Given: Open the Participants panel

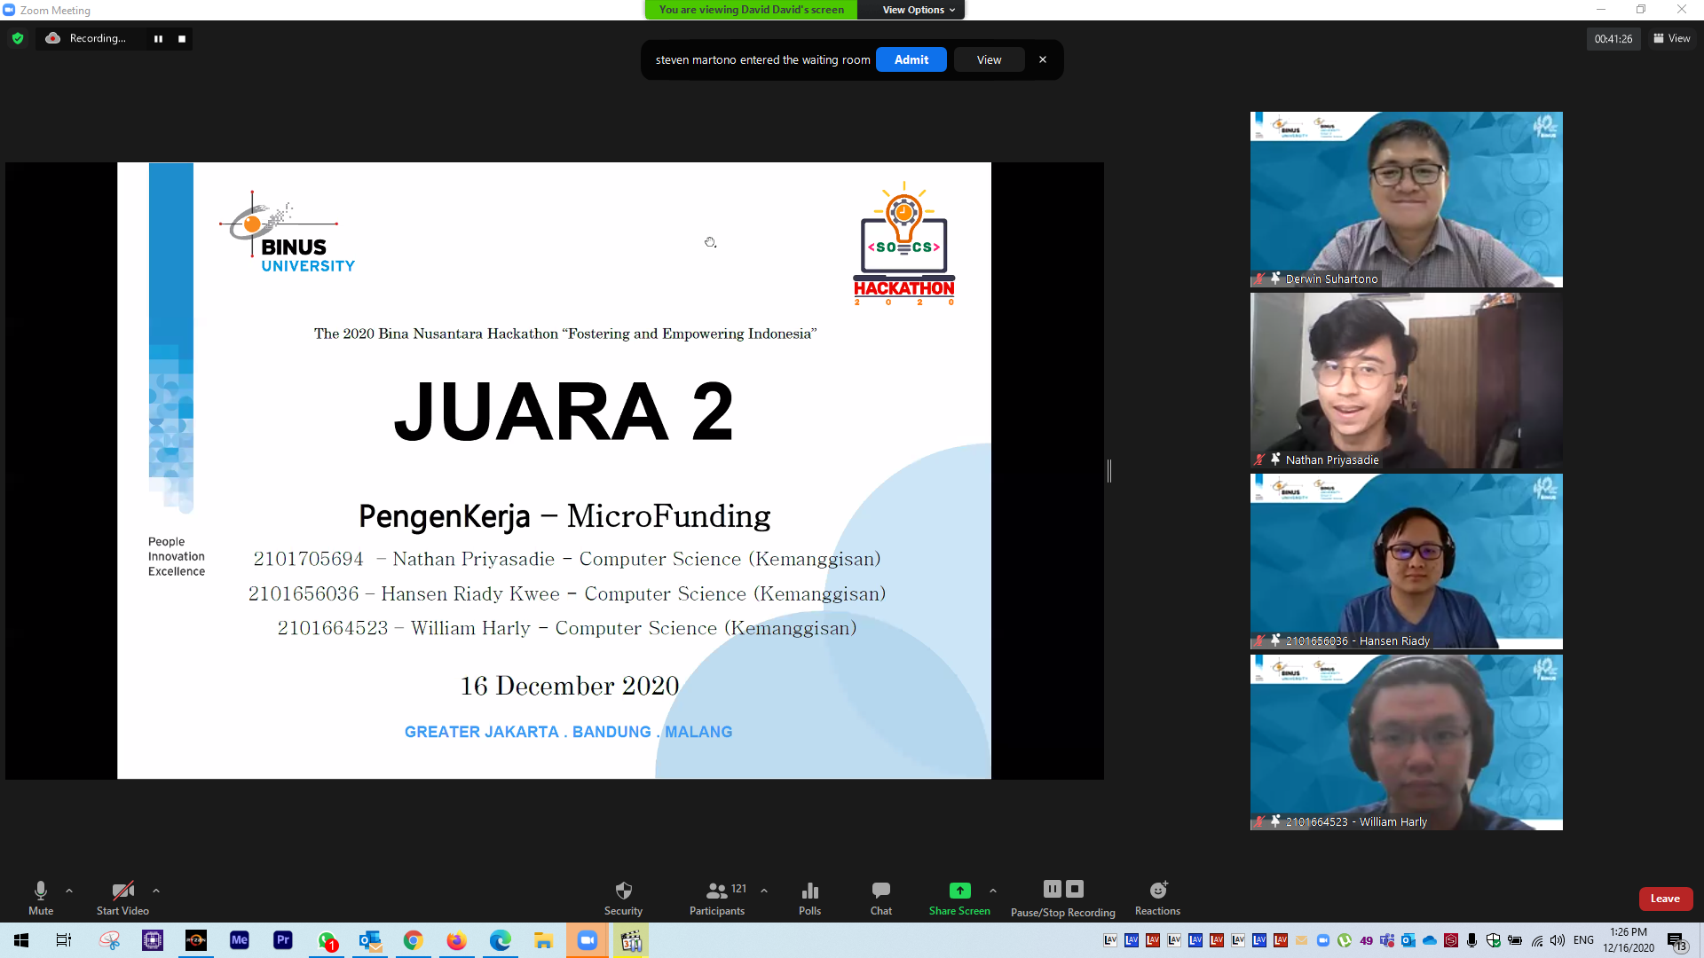Looking at the screenshot, I should pos(717,898).
